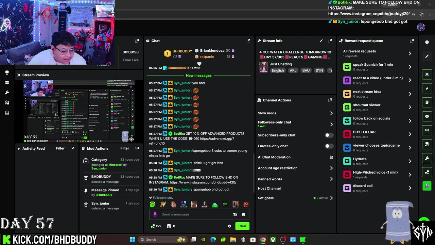Click the lightning bolt icon in right sidebar
The image size is (435, 245).
pyautogui.click(x=427, y=88)
